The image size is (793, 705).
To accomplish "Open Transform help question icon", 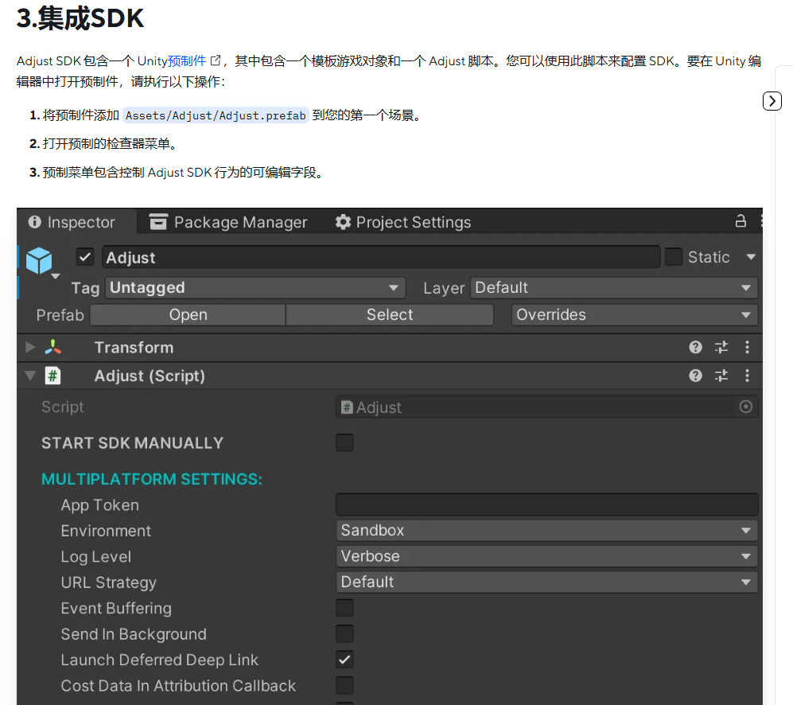I will coord(695,347).
